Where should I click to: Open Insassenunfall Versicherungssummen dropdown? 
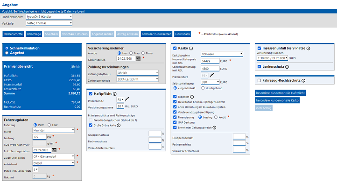tap(272, 58)
